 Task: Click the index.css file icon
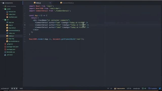pos(7,33)
